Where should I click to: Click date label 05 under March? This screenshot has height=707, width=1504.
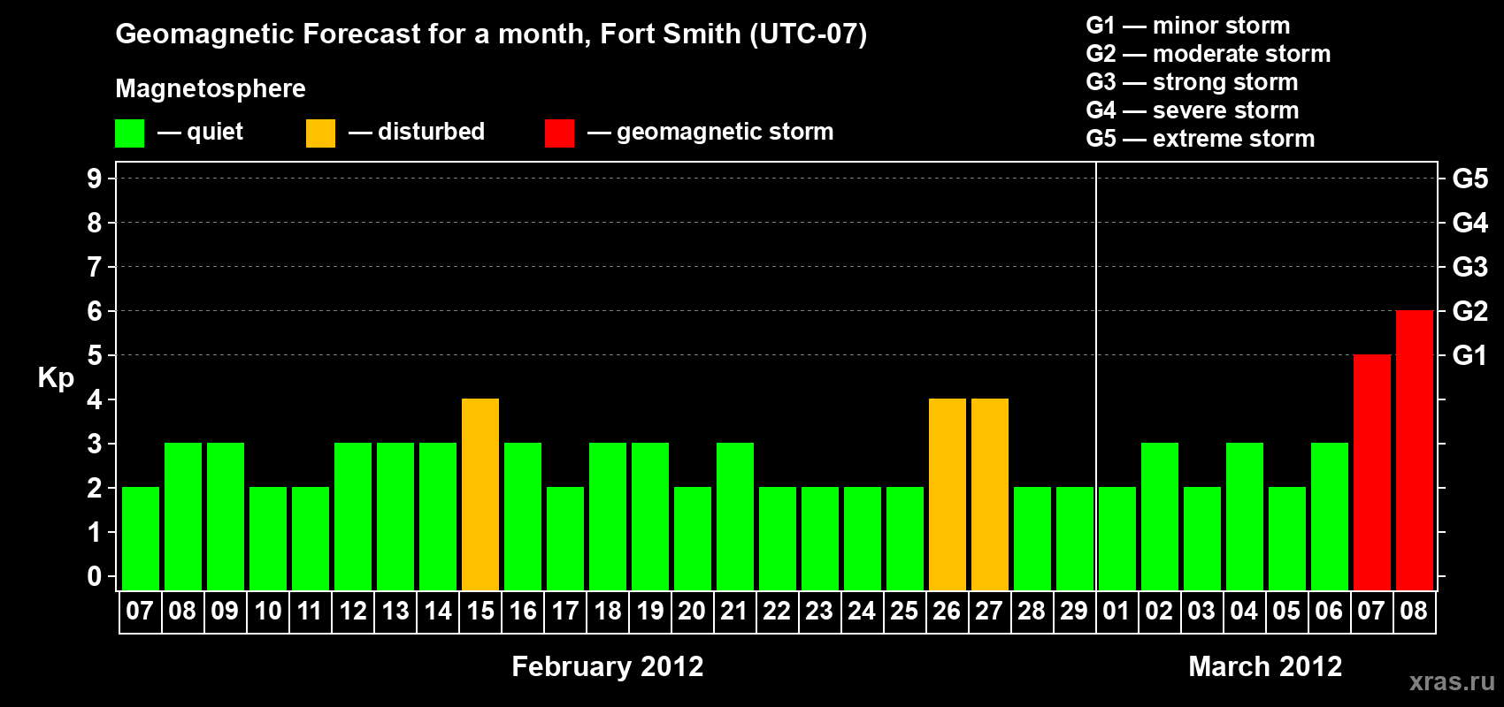[1286, 611]
